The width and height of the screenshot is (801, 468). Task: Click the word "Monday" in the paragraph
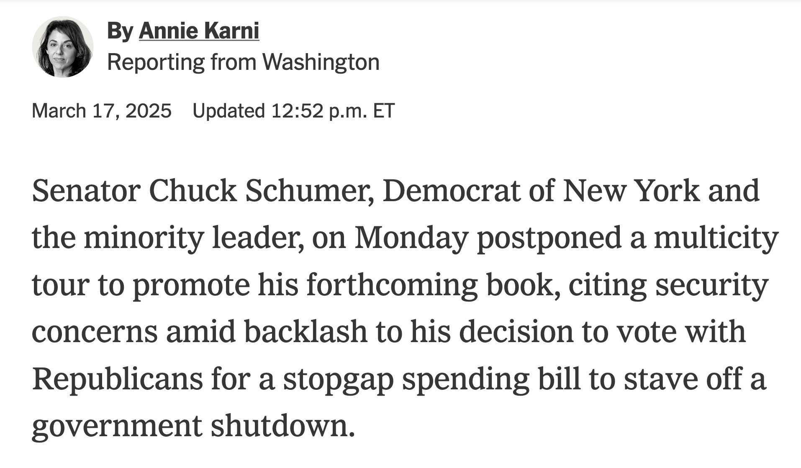click(x=411, y=238)
